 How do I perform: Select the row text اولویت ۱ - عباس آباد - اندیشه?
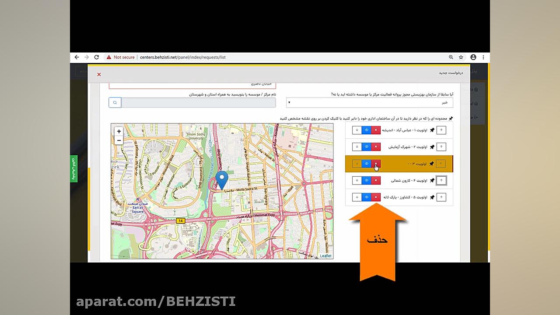click(x=405, y=130)
